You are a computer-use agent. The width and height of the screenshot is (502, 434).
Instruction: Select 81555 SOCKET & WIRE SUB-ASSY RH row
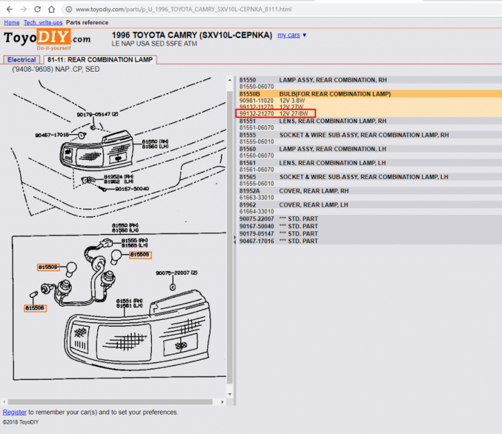pyautogui.click(x=370, y=135)
